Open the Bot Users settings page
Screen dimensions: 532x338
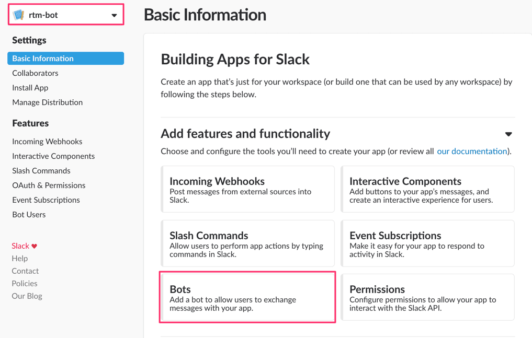pos(29,214)
